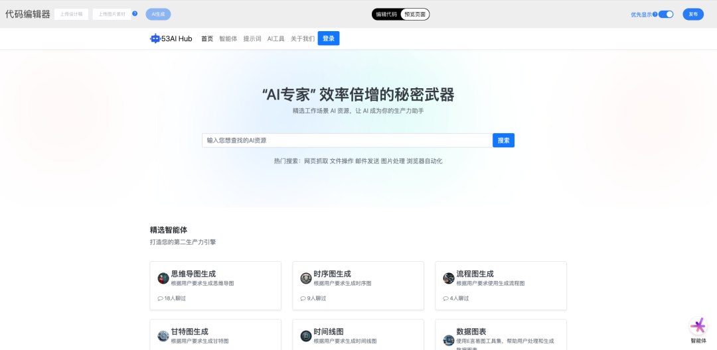Click the 上传图片素材 button

point(112,14)
